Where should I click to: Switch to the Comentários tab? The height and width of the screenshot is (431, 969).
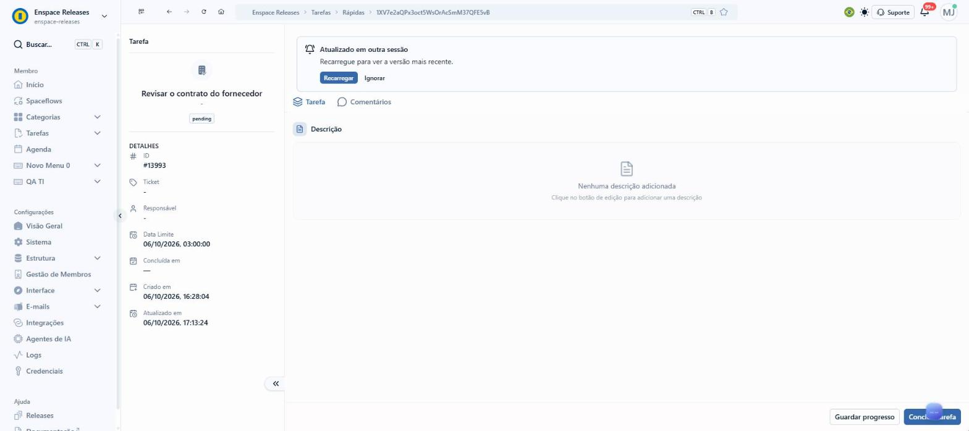point(365,102)
